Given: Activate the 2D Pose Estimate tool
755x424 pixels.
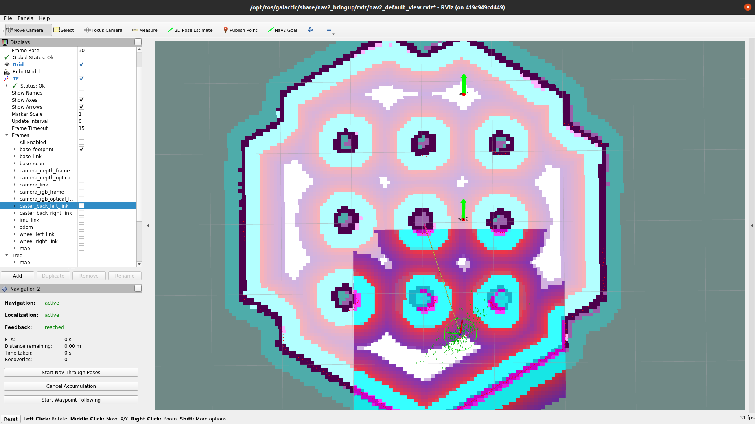Looking at the screenshot, I should (190, 30).
